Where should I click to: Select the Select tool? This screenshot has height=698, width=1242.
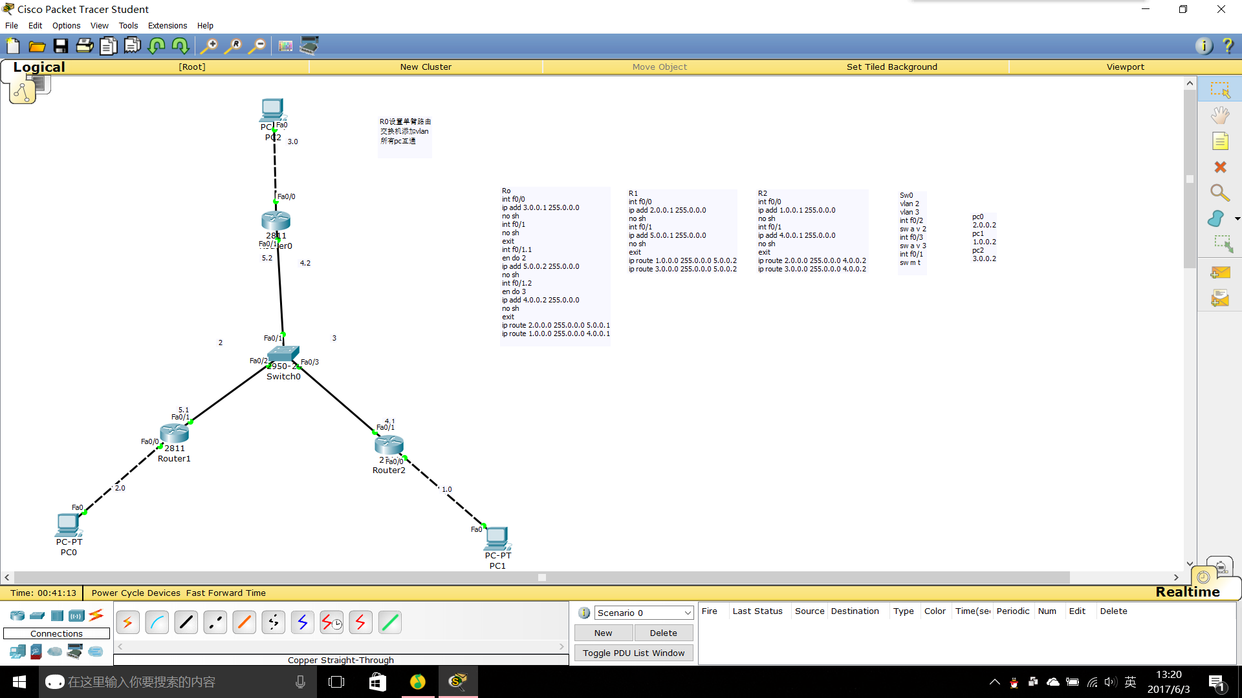point(1220,90)
